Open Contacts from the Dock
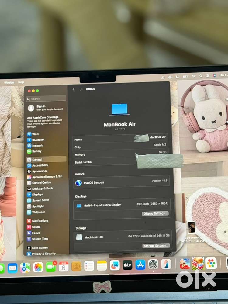This screenshot has width=228, height=304. [x=76, y=266]
